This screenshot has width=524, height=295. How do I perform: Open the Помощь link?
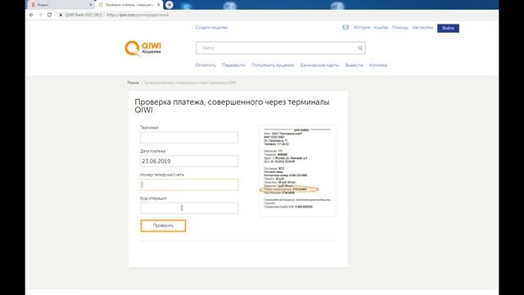tap(400, 27)
